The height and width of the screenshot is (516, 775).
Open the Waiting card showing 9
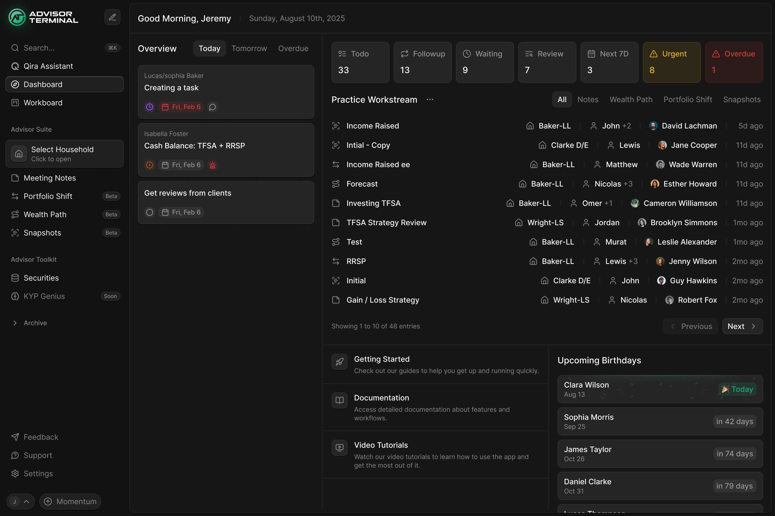[485, 62]
